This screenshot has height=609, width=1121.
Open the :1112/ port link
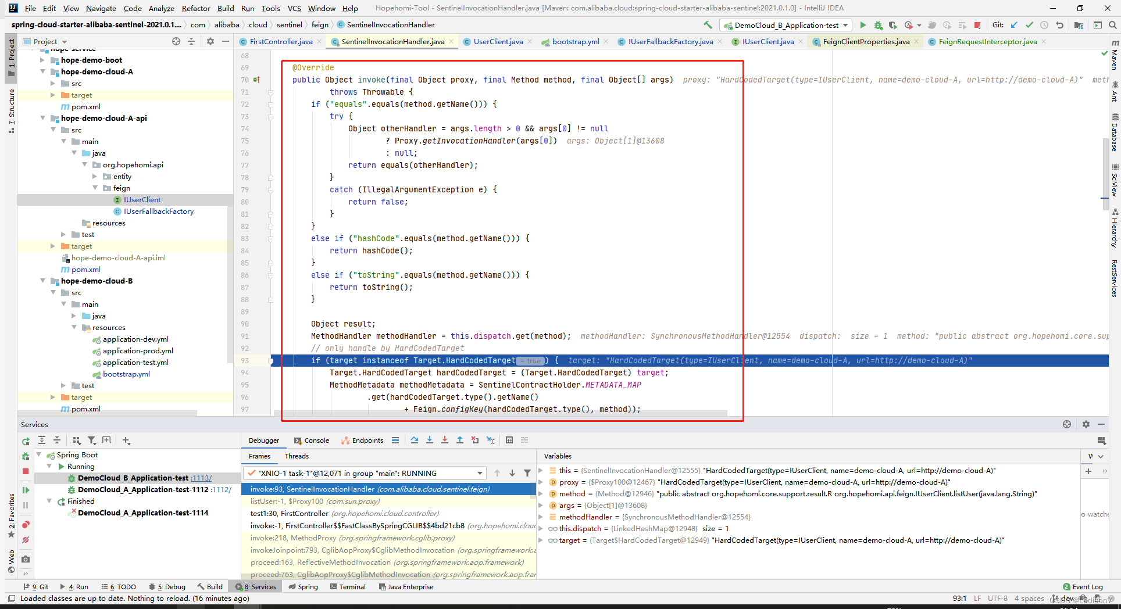pyautogui.click(x=221, y=489)
